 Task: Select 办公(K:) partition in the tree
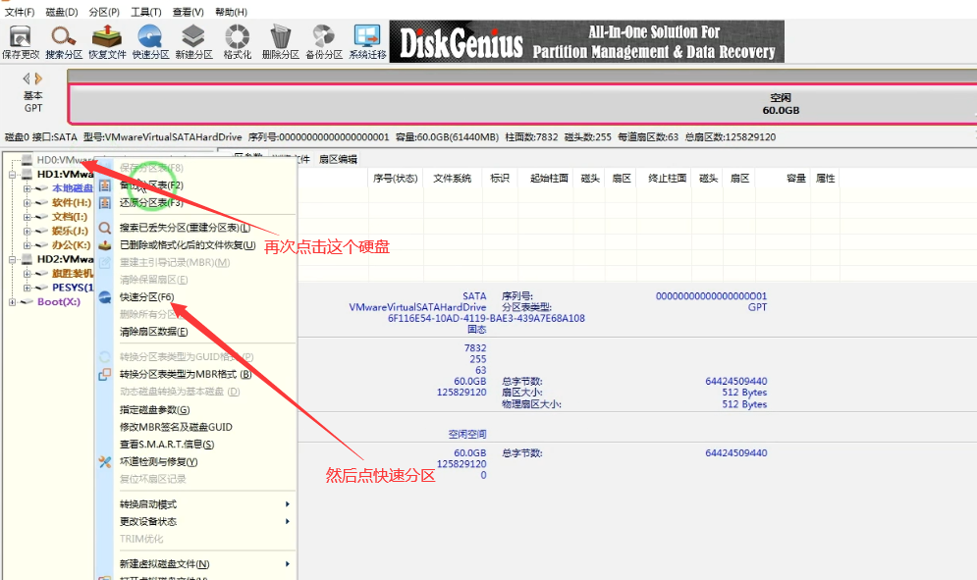(x=72, y=244)
